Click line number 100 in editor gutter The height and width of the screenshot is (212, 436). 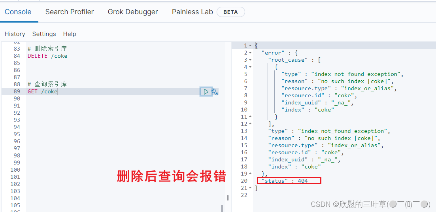15,170
